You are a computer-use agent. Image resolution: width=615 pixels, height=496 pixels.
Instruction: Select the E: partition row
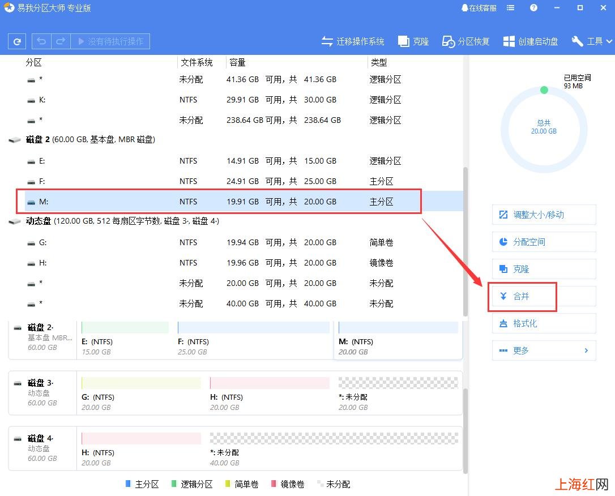coord(243,161)
